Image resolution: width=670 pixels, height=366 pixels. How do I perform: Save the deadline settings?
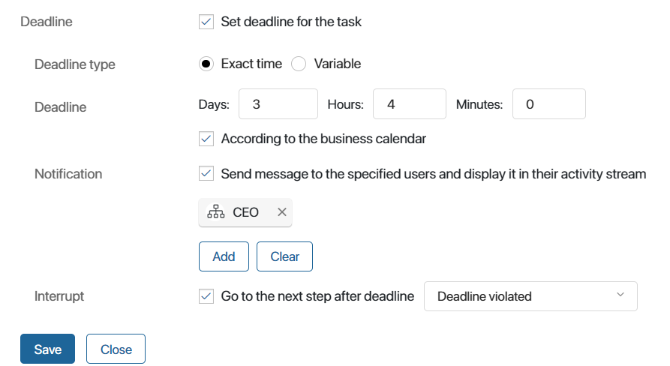coord(47,349)
